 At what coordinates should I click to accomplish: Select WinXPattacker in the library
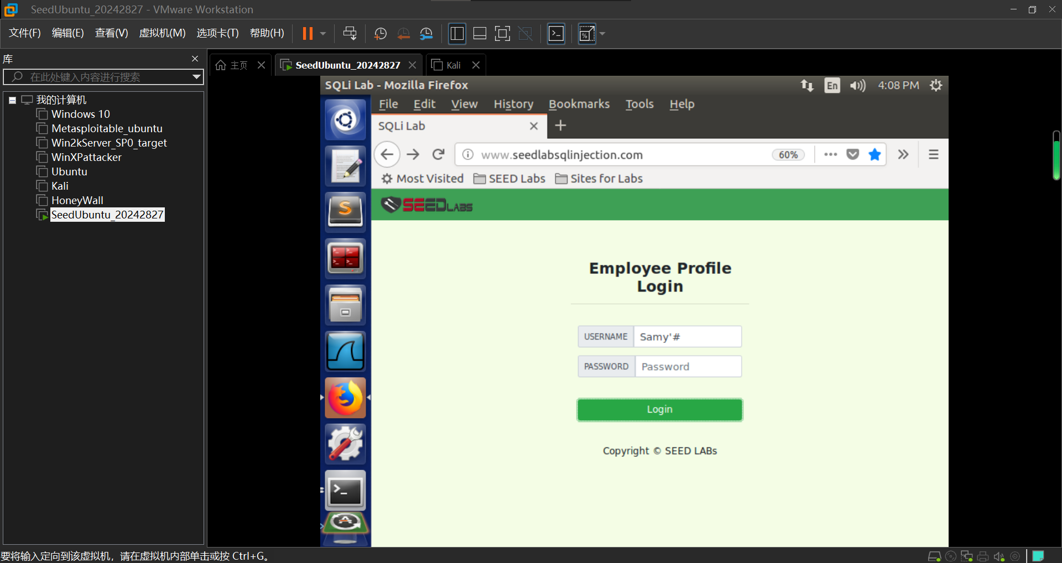pos(86,157)
